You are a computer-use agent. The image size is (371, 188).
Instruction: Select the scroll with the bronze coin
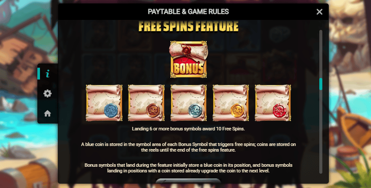(x=146, y=103)
